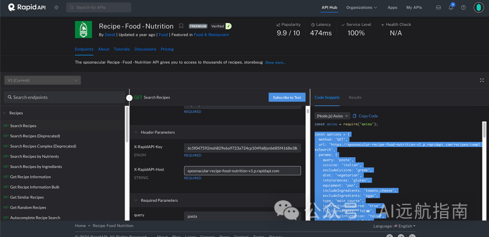
Task: Click the Copy Code clipboard icon
Action: click(x=355, y=116)
